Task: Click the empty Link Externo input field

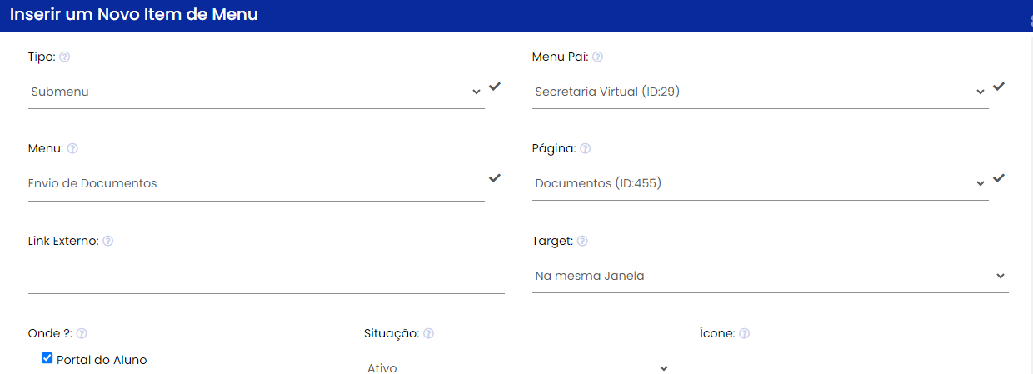Action: [x=266, y=277]
